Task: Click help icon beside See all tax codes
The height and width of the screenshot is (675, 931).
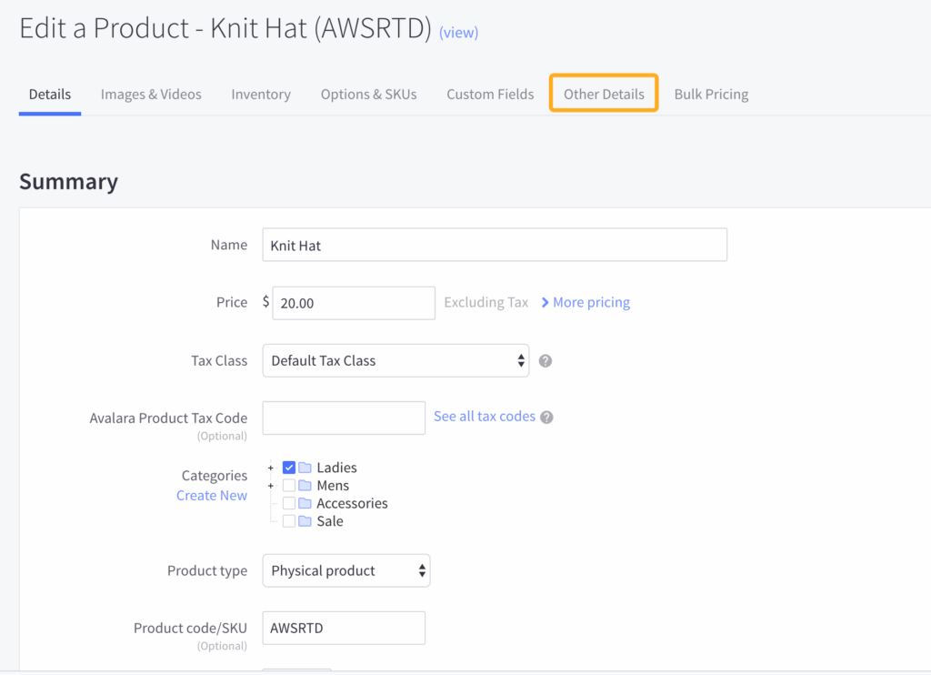Action: pyautogui.click(x=546, y=418)
